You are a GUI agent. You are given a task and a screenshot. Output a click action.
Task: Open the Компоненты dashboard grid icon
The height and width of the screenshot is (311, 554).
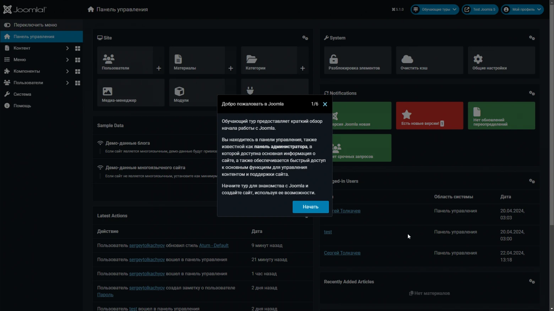click(x=77, y=71)
